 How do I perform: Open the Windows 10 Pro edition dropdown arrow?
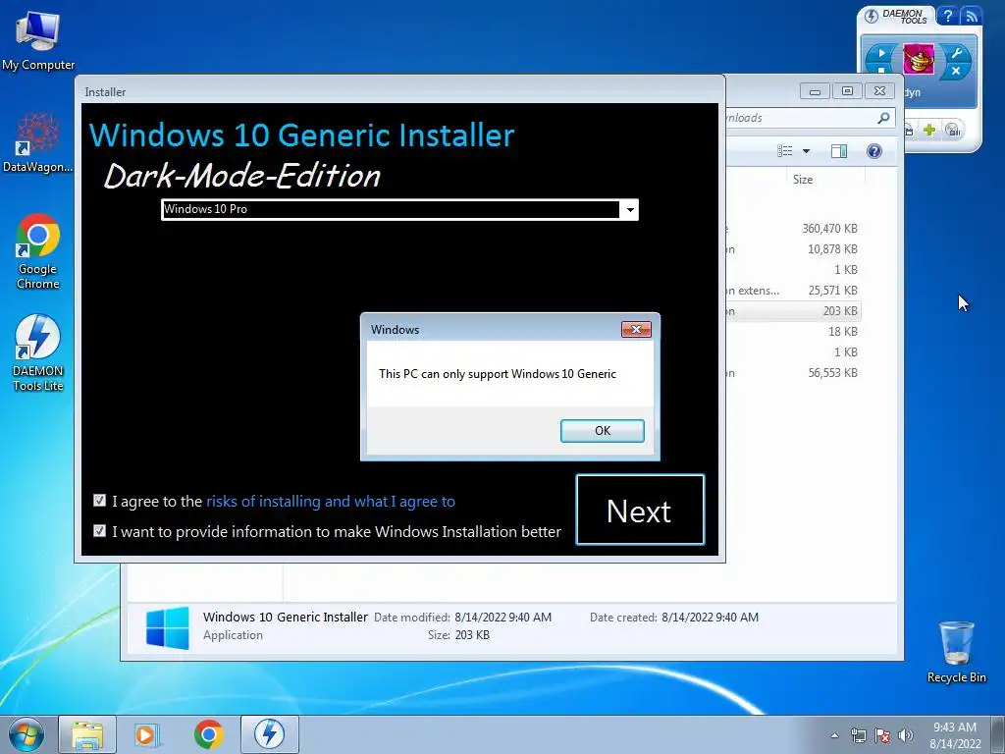630,210
